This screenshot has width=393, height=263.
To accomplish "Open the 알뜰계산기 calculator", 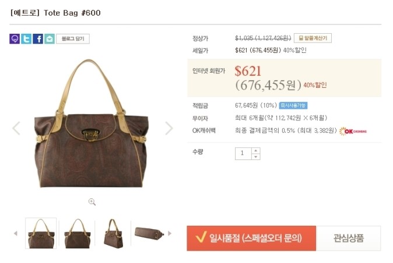I will (313, 38).
